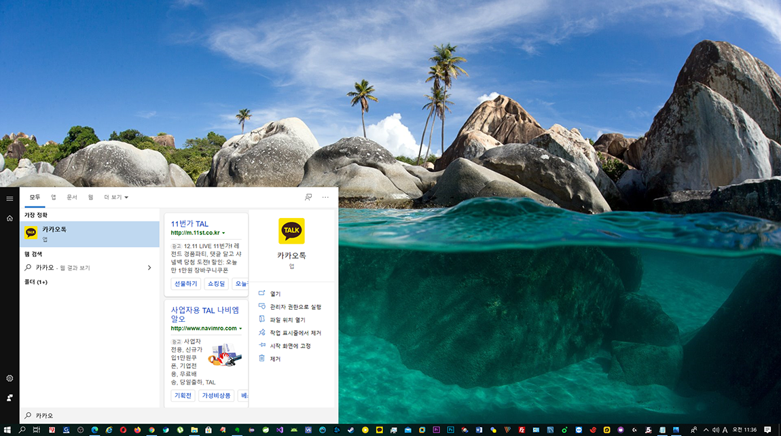
Task: Click the navimro ad product thumbnail
Action: [225, 355]
